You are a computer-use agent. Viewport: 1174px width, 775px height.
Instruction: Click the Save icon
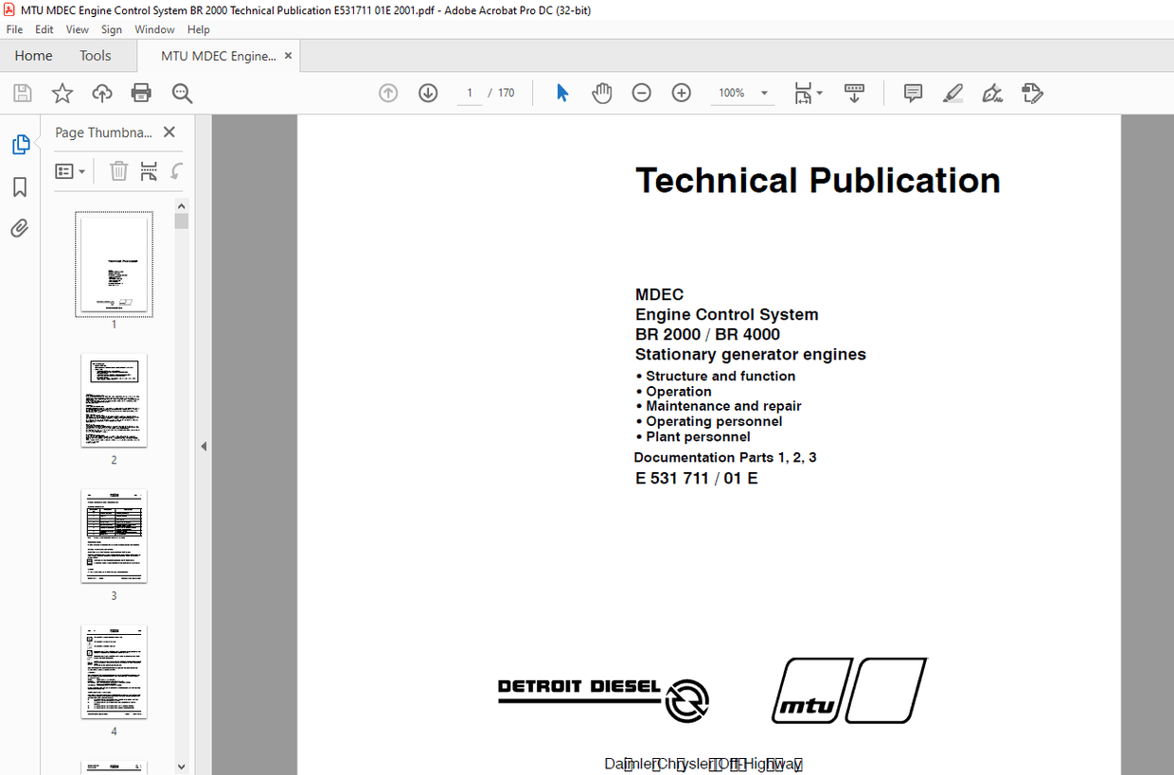pos(21,93)
